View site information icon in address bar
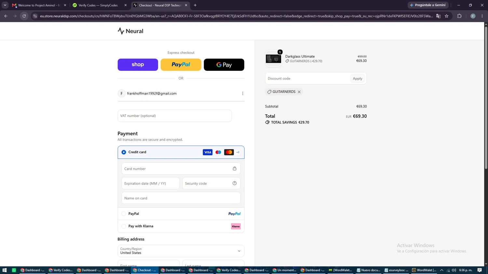 pos(35,16)
